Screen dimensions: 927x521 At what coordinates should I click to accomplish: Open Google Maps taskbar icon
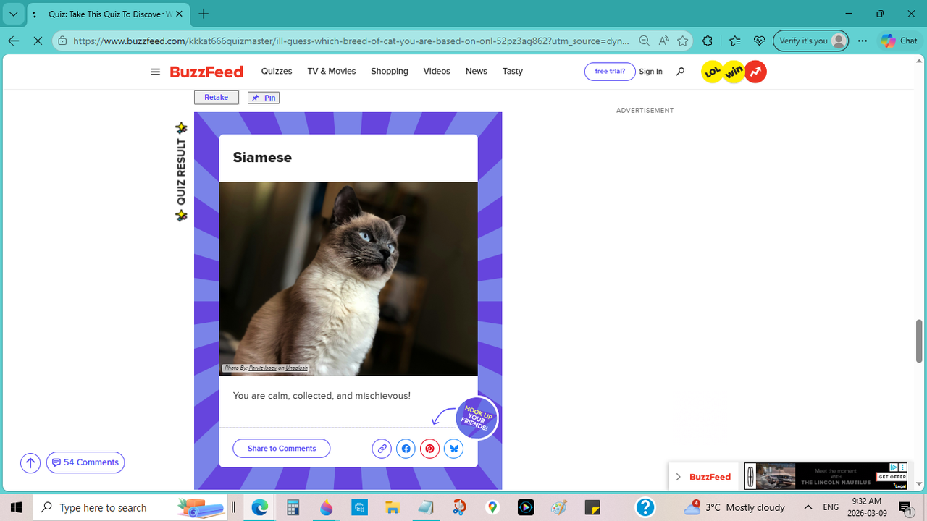pyautogui.click(x=492, y=507)
